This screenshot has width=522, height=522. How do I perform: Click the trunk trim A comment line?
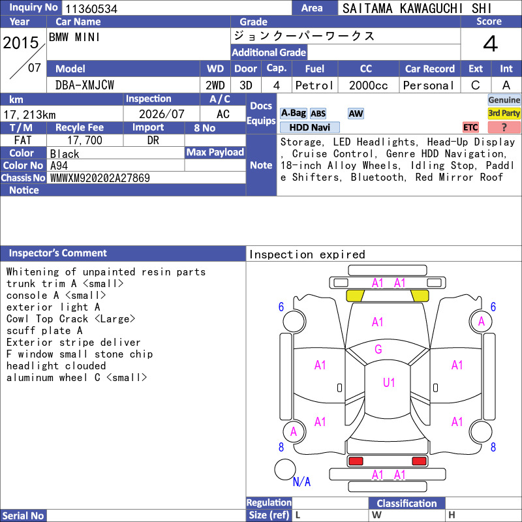(x=65, y=284)
